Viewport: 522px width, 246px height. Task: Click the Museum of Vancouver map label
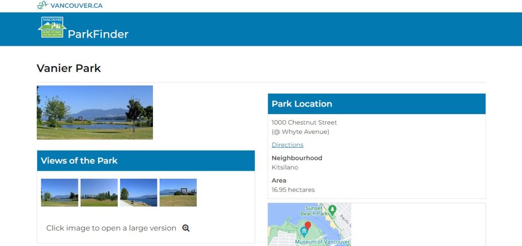pos(322,242)
